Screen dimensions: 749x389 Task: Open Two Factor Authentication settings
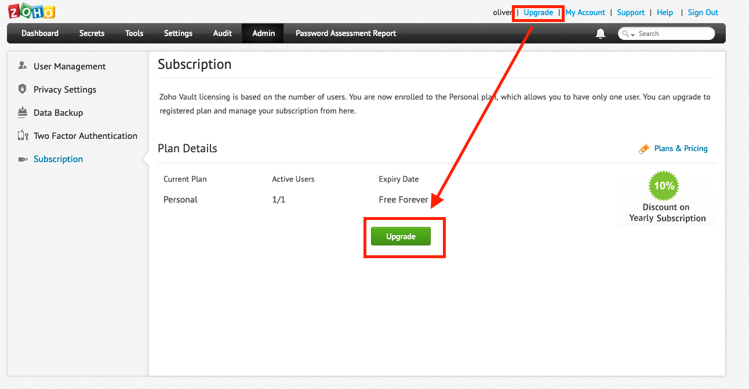coord(85,136)
